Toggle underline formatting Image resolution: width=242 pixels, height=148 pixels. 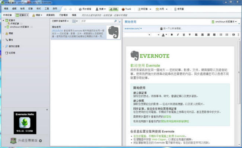[x=184, y=35]
